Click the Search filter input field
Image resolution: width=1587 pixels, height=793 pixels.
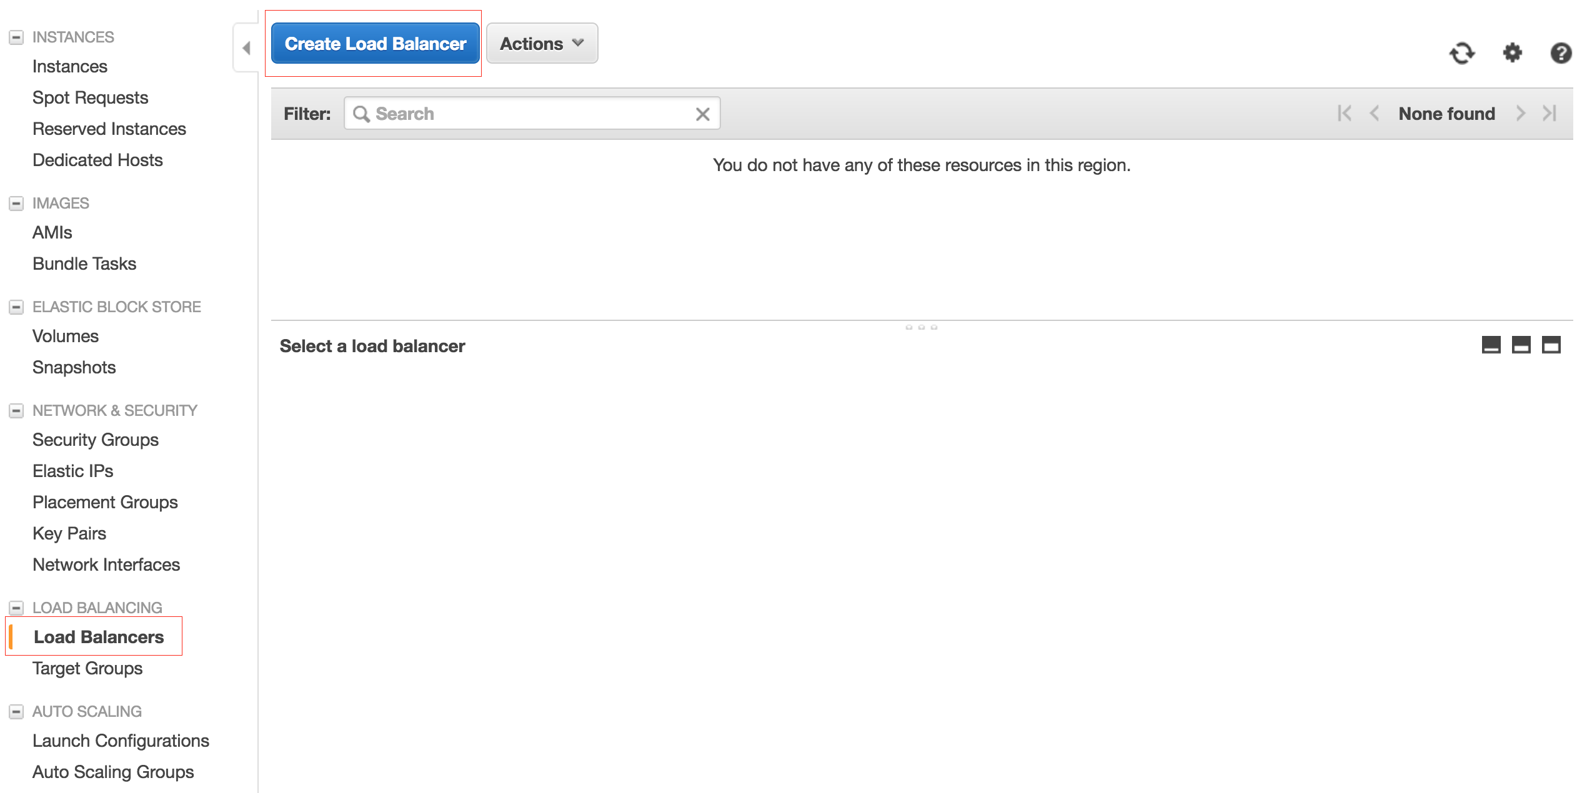coord(531,113)
